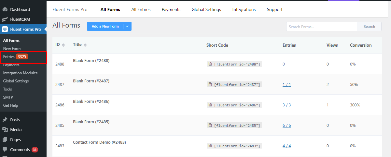
Task: Open the Contact Form Demo (#2483) title
Action: (99, 142)
